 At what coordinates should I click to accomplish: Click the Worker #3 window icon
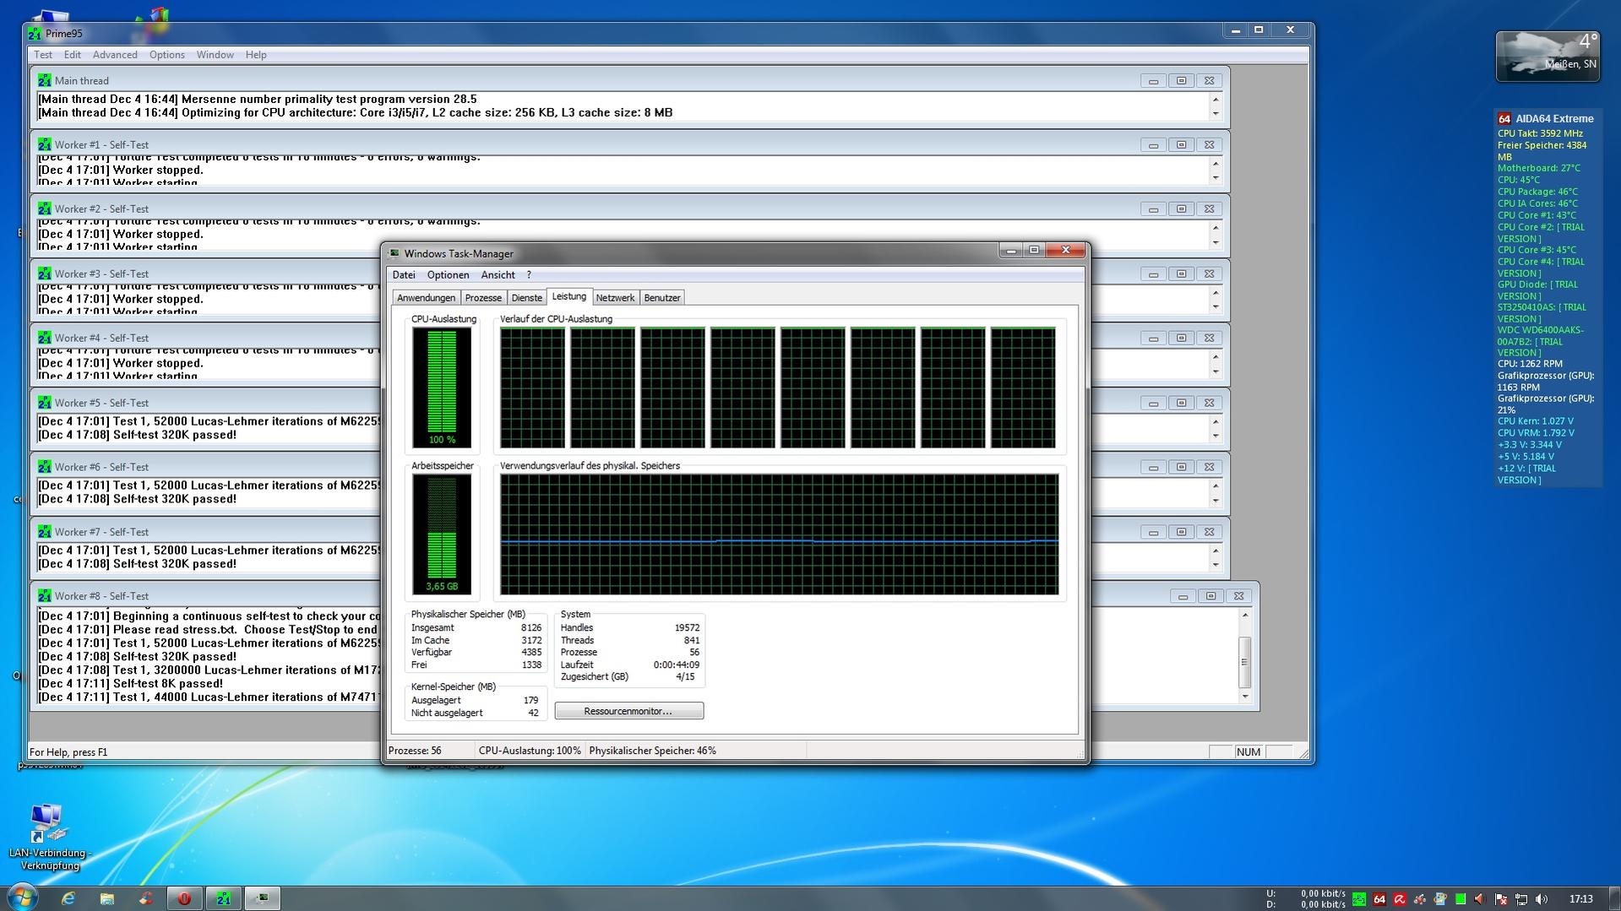tap(44, 274)
